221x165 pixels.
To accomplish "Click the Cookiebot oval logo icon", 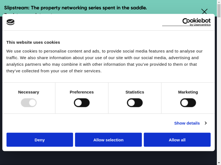I will coord(10,22).
